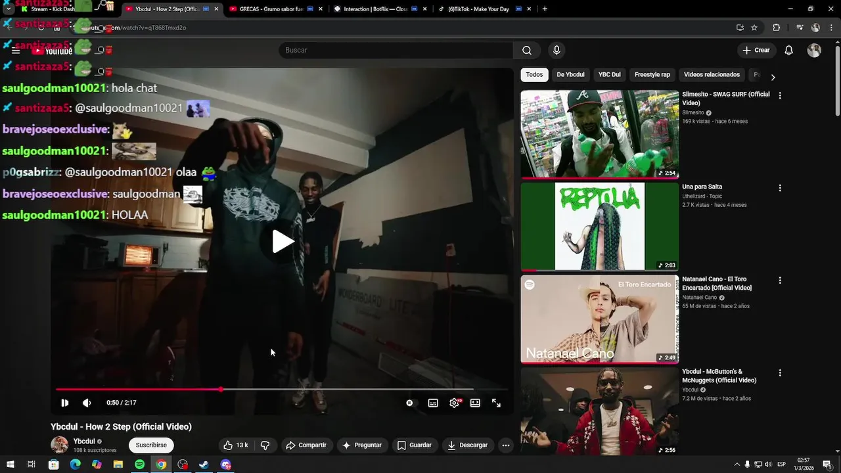Open Chrome media control icon

(x=800, y=28)
